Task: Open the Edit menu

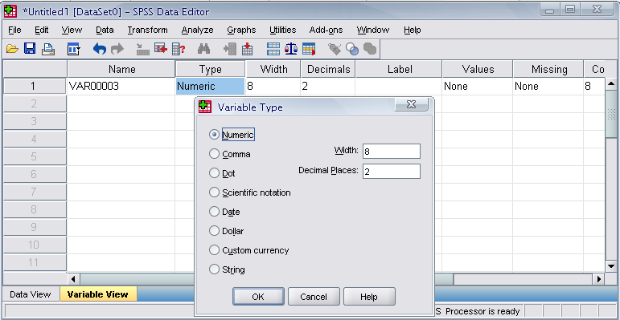Action: pyautogui.click(x=42, y=30)
